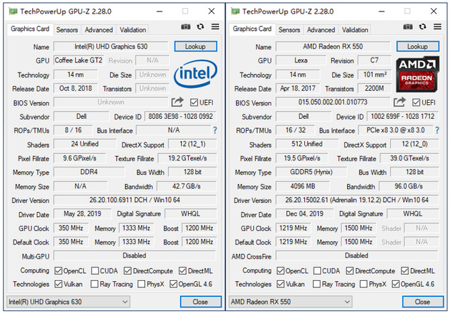Click BIOS Version field 015.050.002.001.010773
The image size is (450, 313).
coord(333,102)
